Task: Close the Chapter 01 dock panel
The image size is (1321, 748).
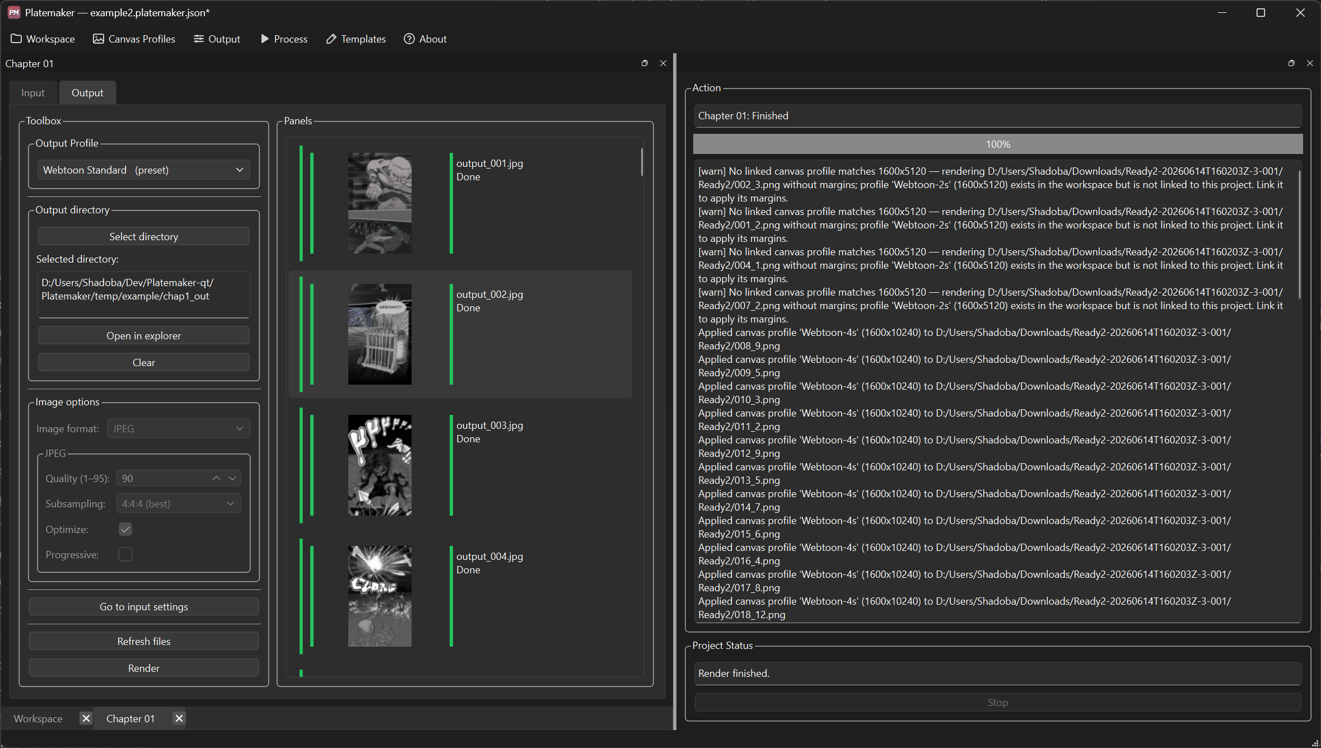Action: (663, 63)
